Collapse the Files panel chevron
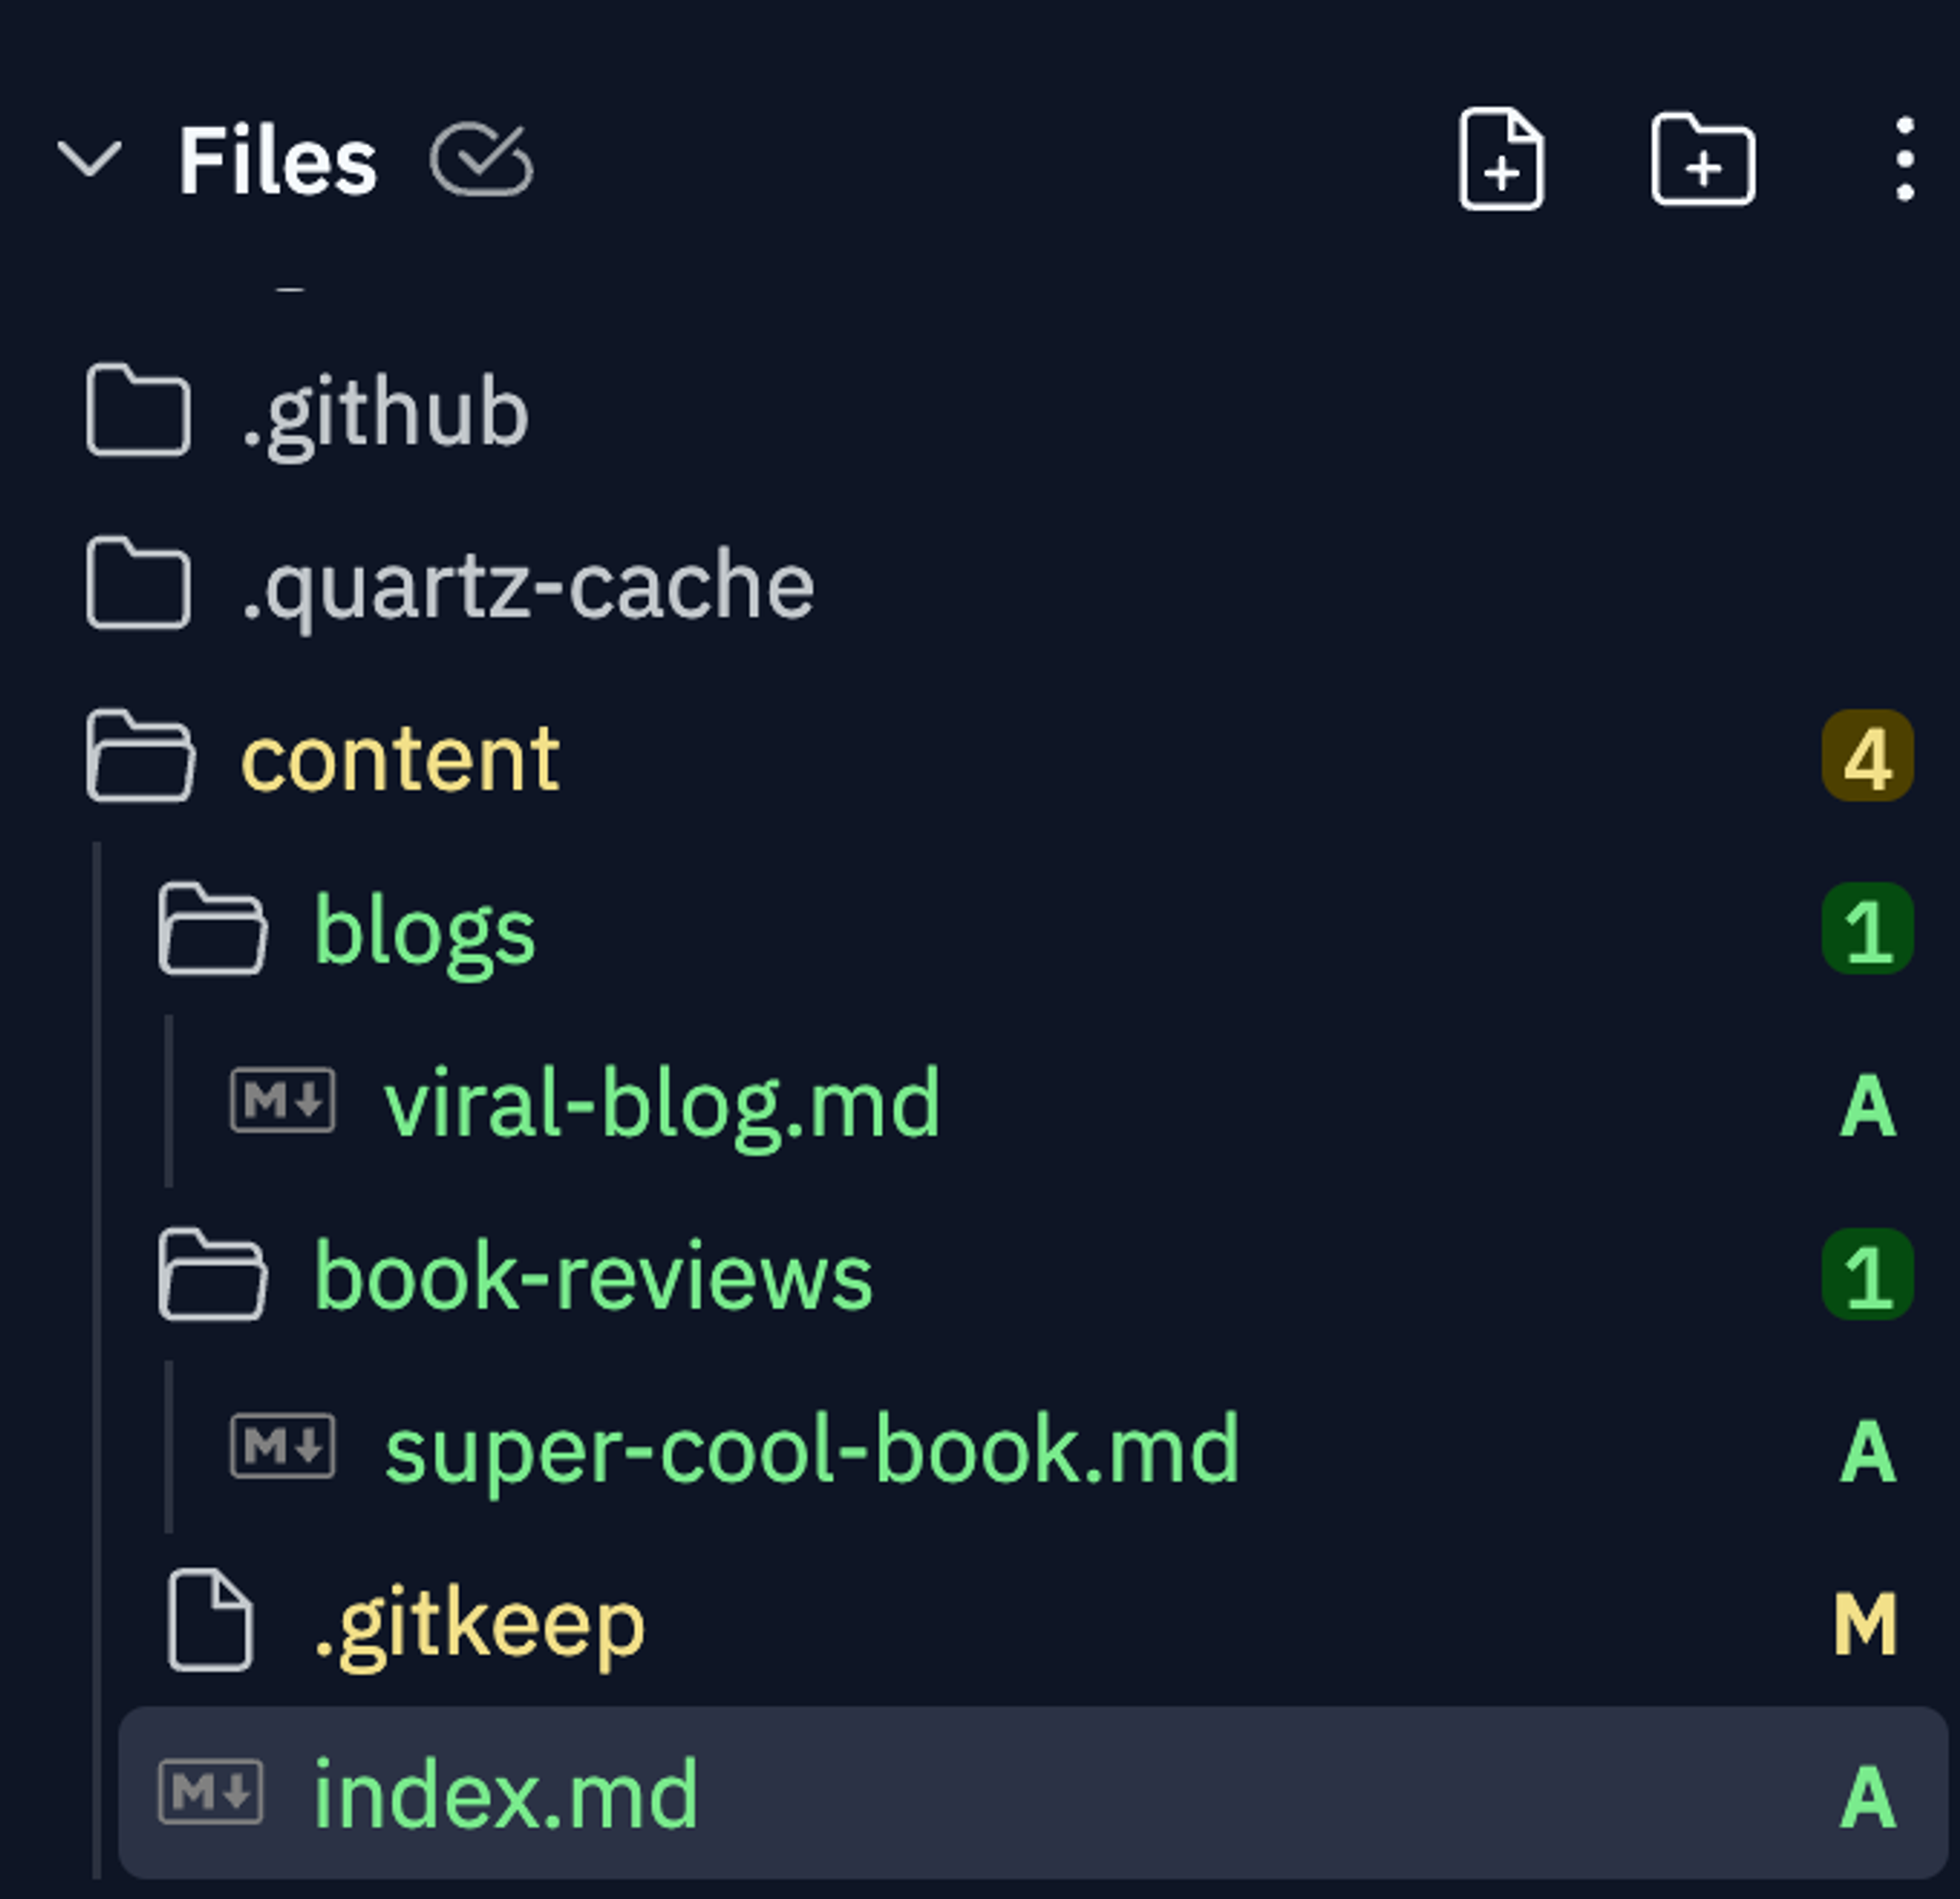1960x1899 pixels. coord(90,160)
